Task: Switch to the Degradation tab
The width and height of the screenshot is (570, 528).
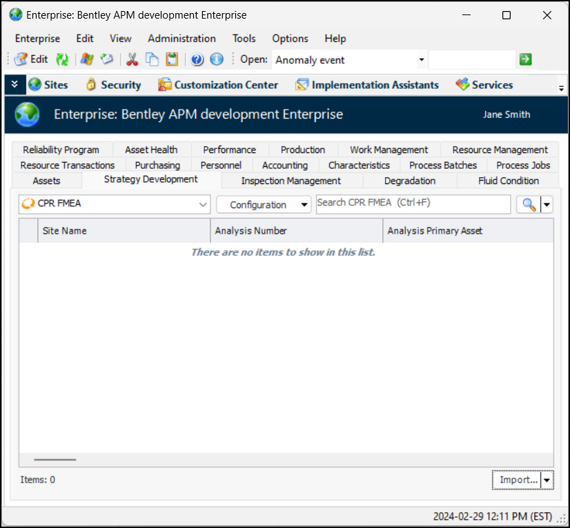Action: click(x=410, y=181)
